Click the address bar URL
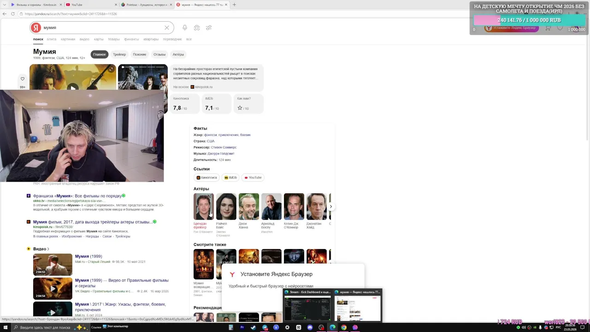590x332 pixels. click(71, 14)
